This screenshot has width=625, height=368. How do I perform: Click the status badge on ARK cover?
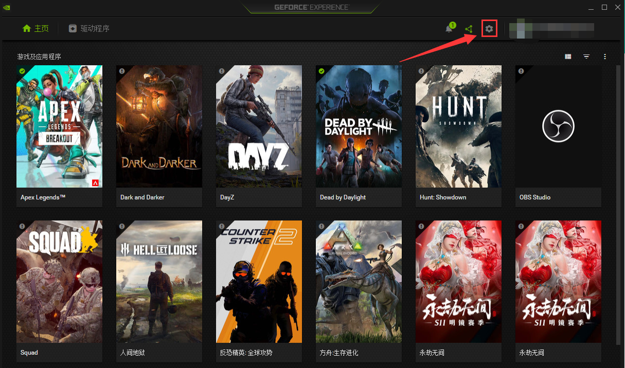(322, 226)
